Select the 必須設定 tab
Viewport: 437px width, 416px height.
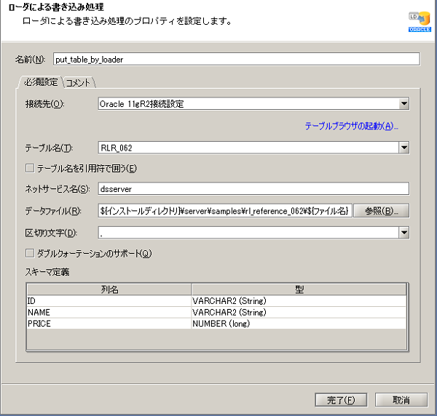coord(40,82)
